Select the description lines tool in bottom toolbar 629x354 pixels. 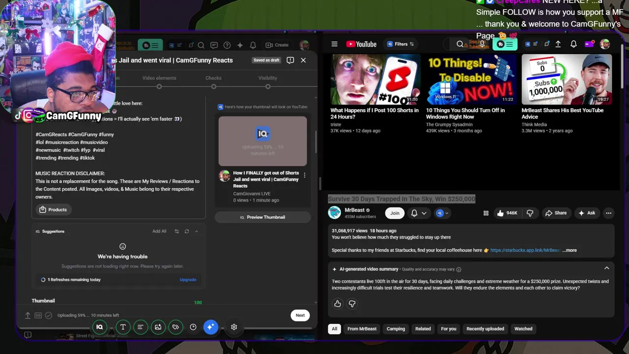click(x=141, y=327)
